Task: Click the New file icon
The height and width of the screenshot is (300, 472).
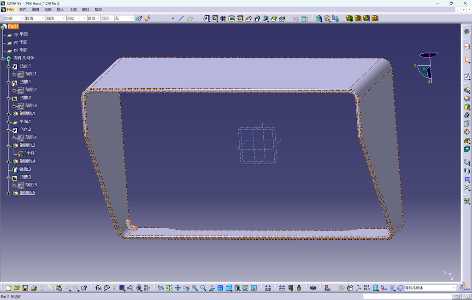Action: click(8, 288)
